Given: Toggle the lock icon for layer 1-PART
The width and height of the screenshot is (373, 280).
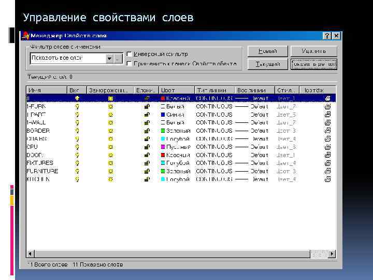Looking at the screenshot, I should (147, 115).
